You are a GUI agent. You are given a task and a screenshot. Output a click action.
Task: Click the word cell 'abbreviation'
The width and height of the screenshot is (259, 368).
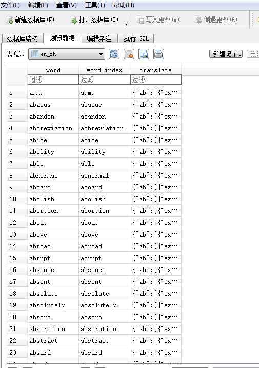tap(53, 128)
